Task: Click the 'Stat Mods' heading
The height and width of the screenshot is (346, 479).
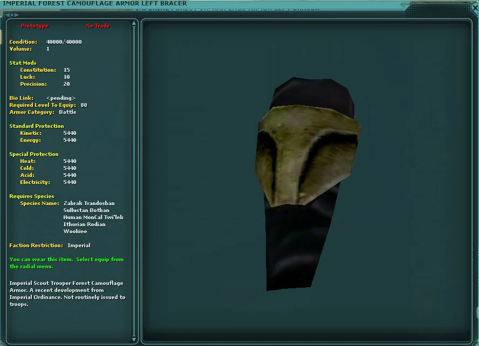Action: (x=23, y=63)
